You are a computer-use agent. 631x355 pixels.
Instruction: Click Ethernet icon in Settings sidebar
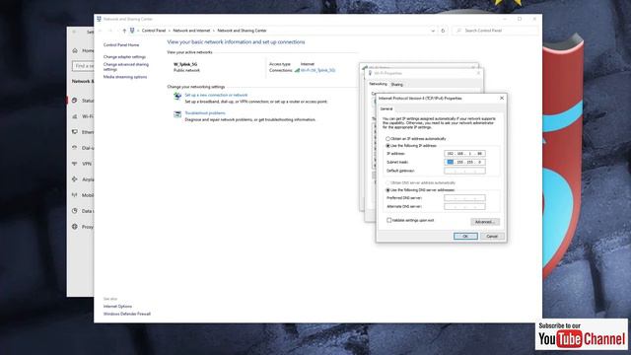pos(75,132)
